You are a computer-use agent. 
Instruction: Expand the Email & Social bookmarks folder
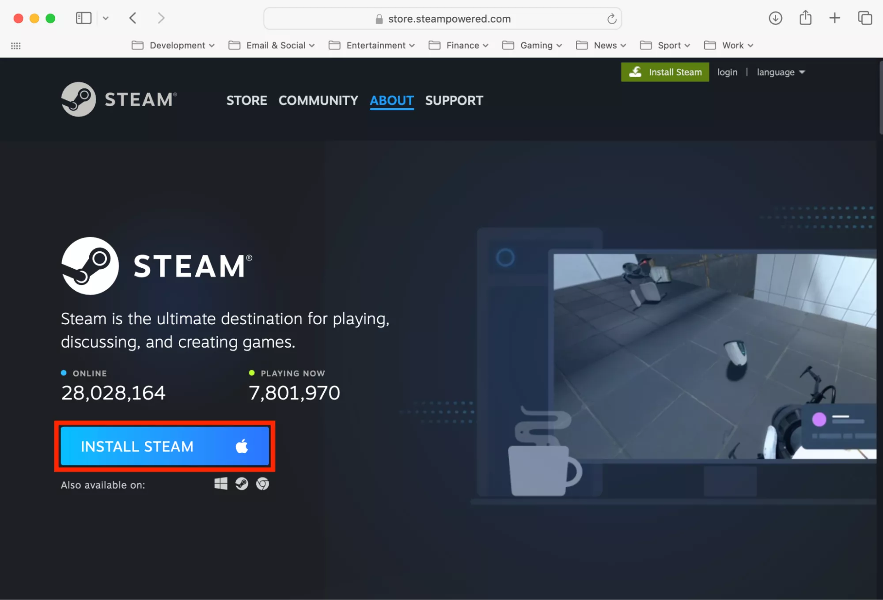point(272,45)
